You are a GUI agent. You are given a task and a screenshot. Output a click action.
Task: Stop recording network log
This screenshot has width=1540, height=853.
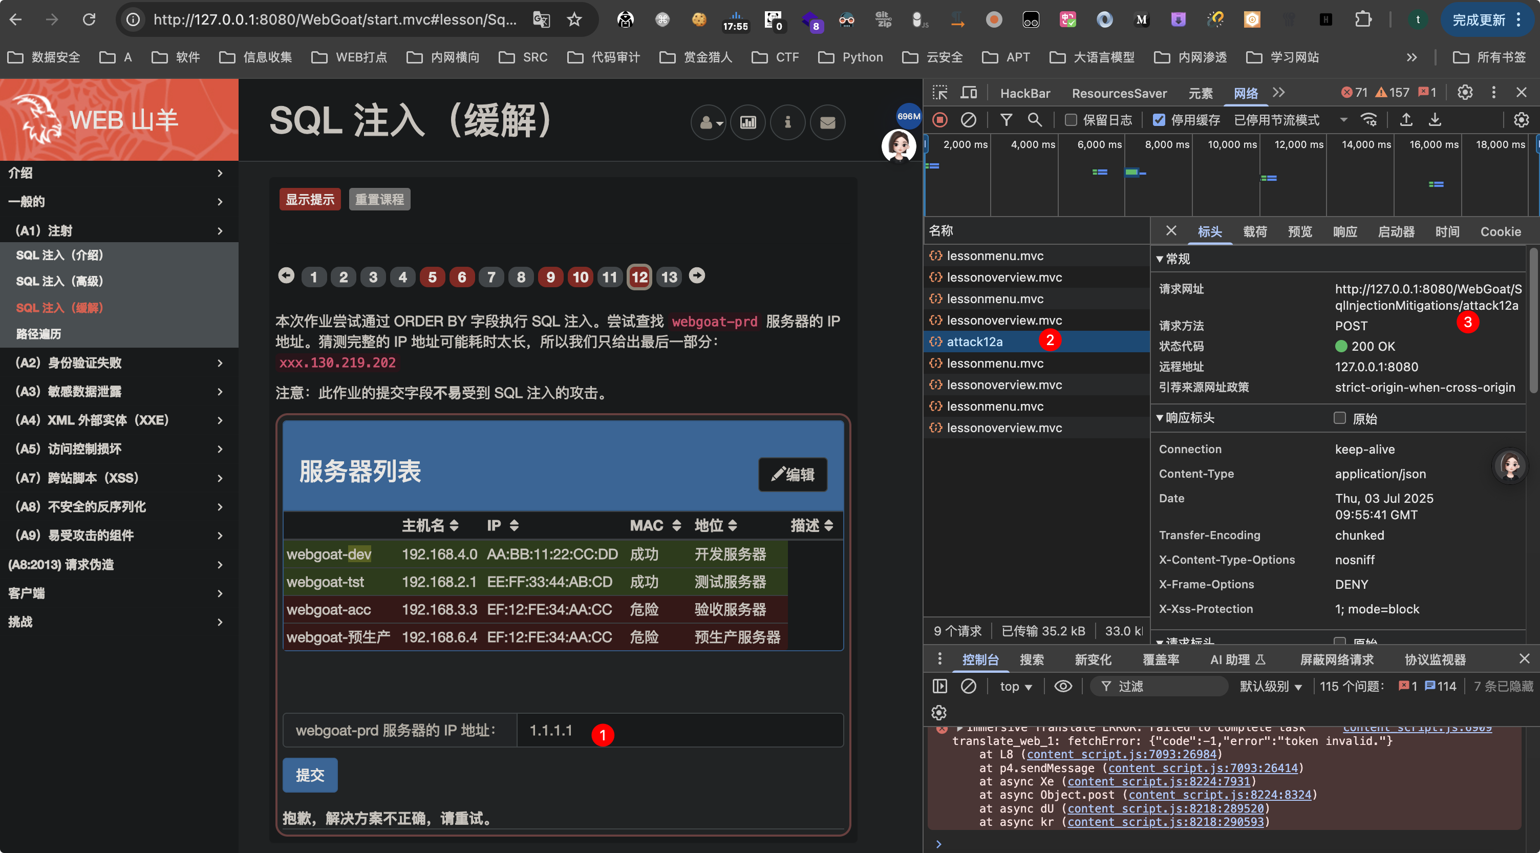(x=940, y=120)
